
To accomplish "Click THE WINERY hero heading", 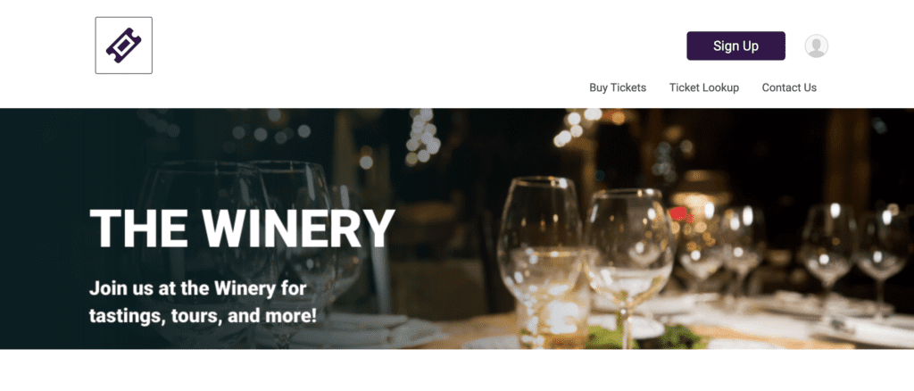I will pyautogui.click(x=243, y=229).
